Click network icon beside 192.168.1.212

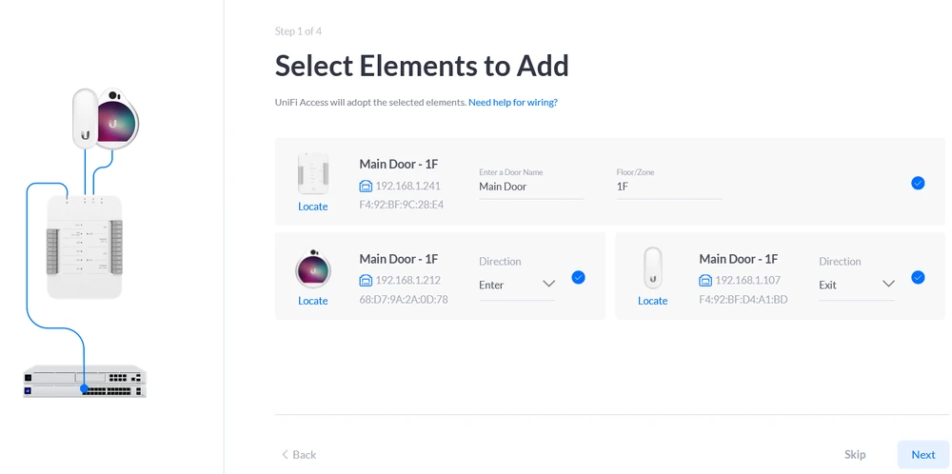tap(366, 281)
